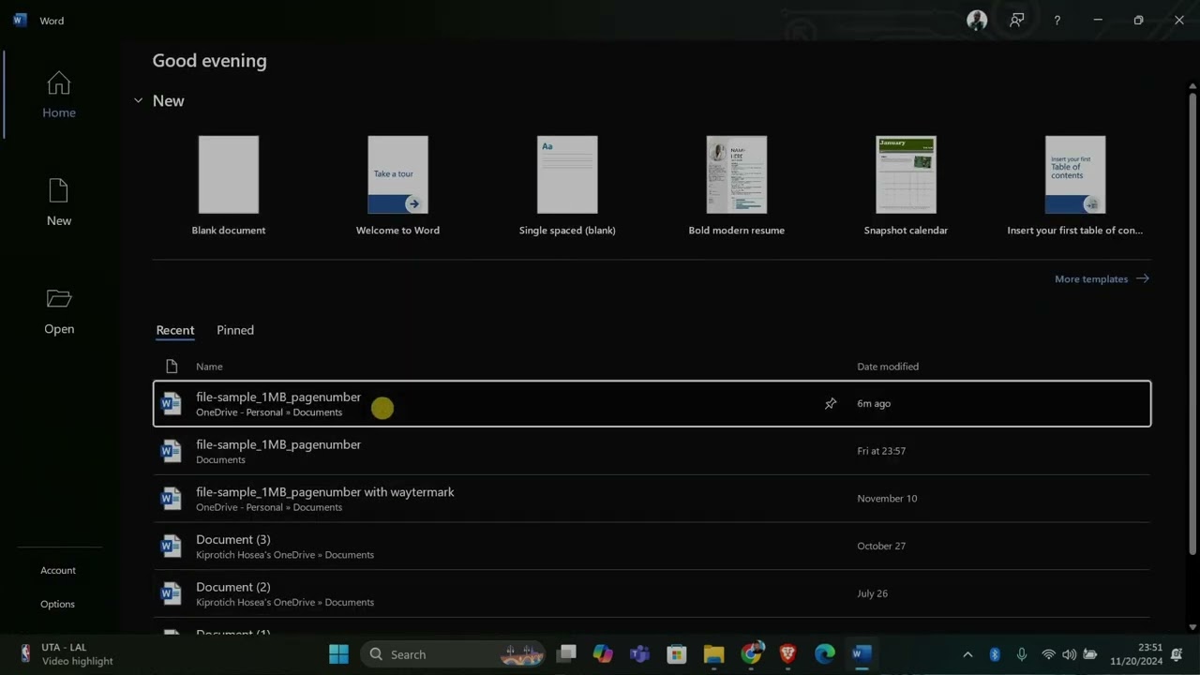Pin the file modified 6m ago
Screen dimensions: 1200x675
point(831,403)
